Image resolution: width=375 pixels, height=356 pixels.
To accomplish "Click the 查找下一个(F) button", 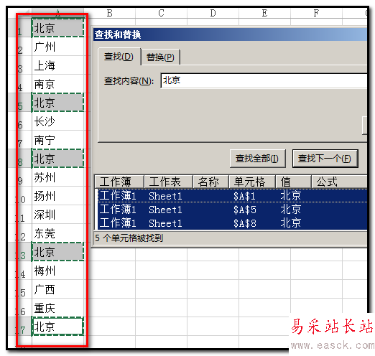I will tap(325, 159).
